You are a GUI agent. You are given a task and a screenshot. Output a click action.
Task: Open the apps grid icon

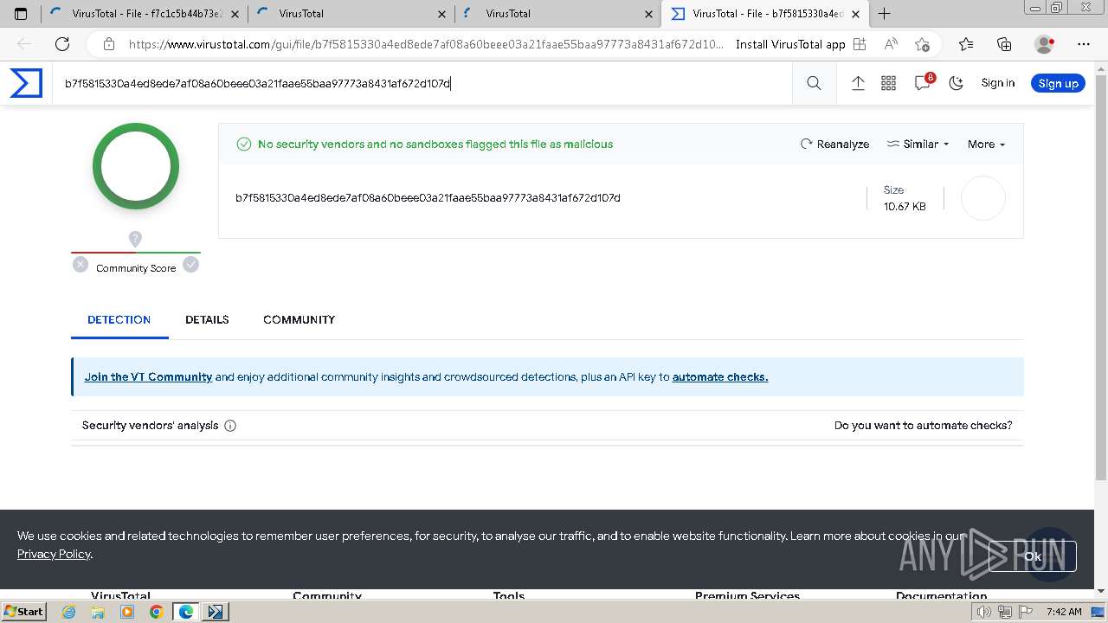(x=888, y=83)
